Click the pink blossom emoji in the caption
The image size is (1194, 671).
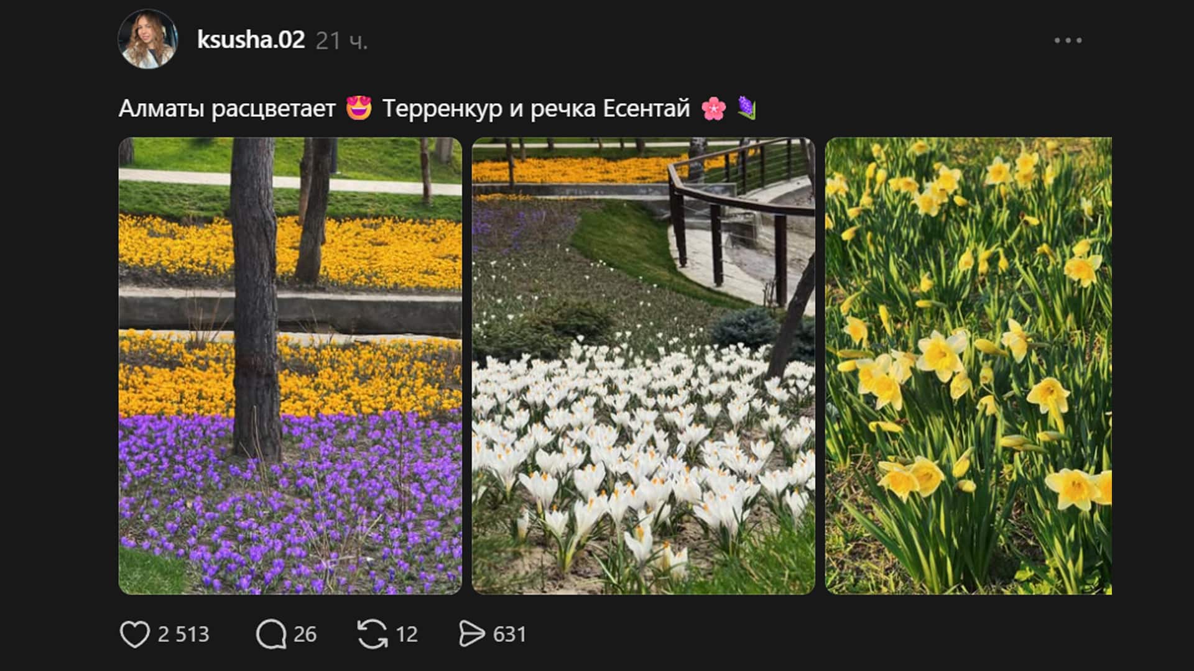point(713,109)
